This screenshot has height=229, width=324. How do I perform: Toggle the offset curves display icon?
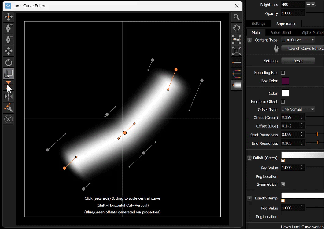point(237,74)
